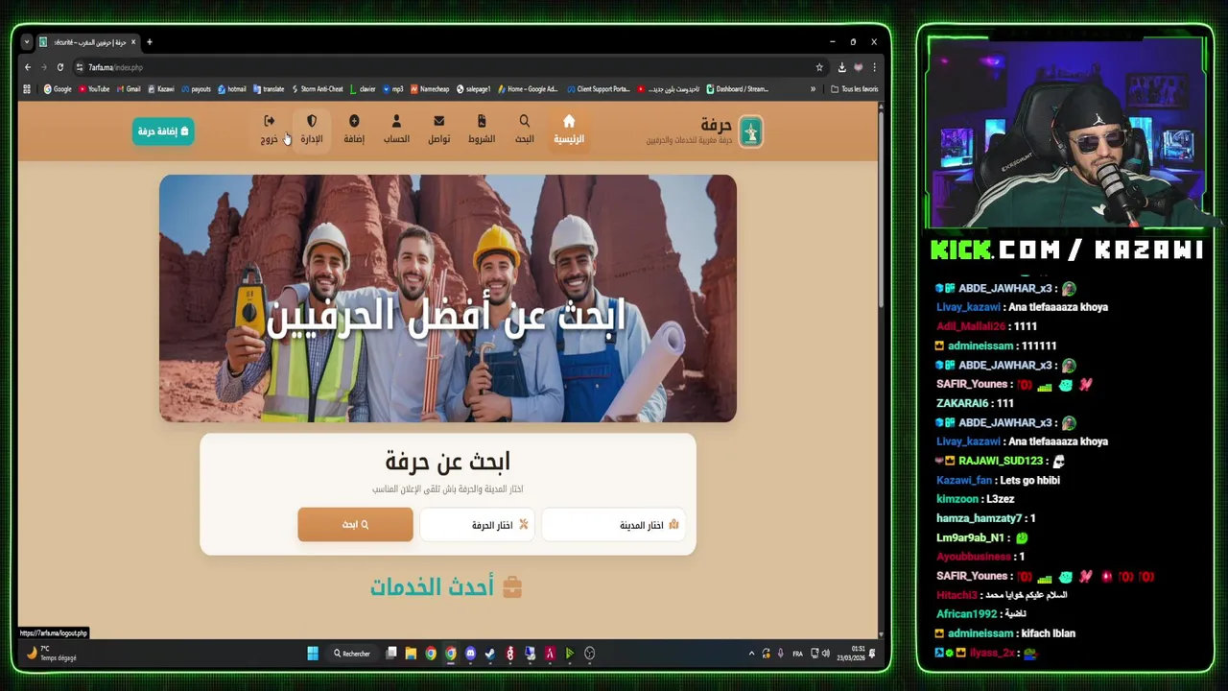Open the YouTube bookmark

[94, 89]
